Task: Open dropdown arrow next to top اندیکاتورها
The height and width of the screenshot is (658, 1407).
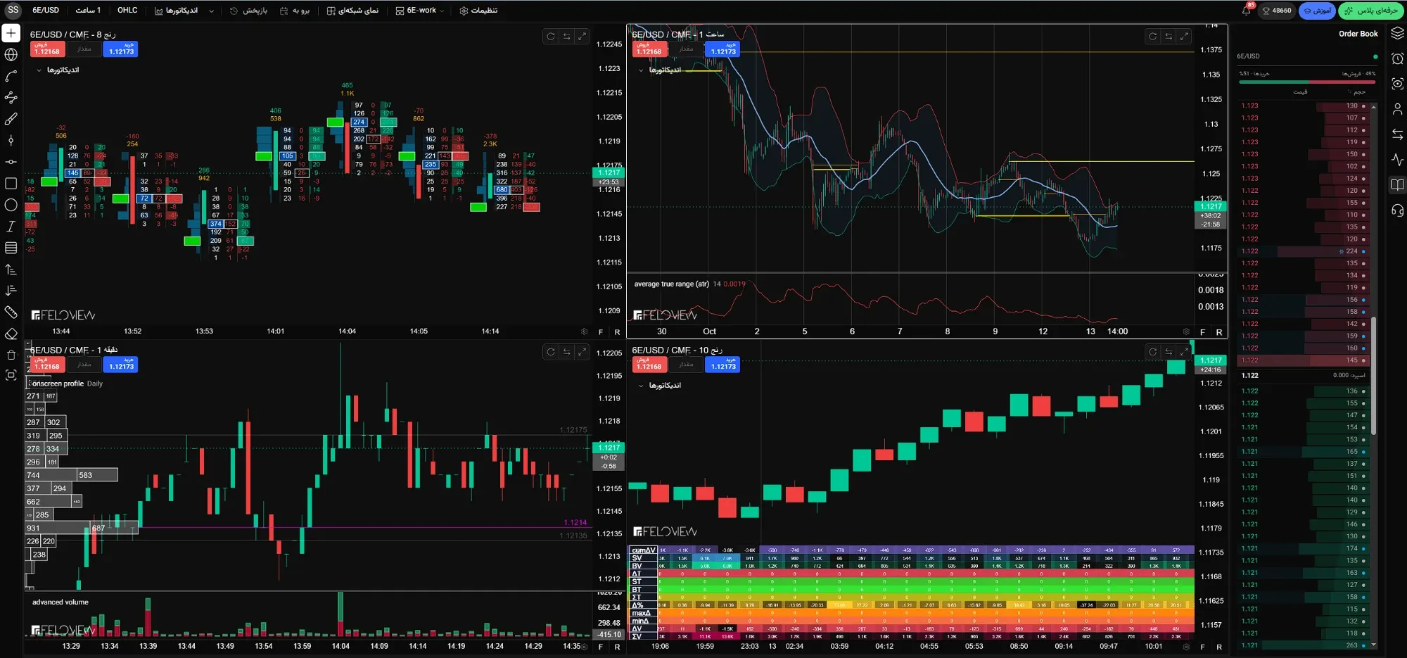Action: [x=211, y=11]
